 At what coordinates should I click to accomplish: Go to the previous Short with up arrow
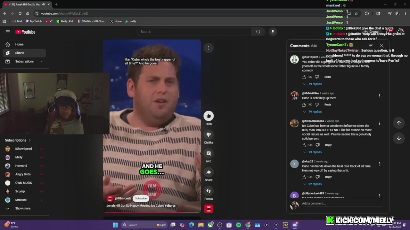coord(399,123)
